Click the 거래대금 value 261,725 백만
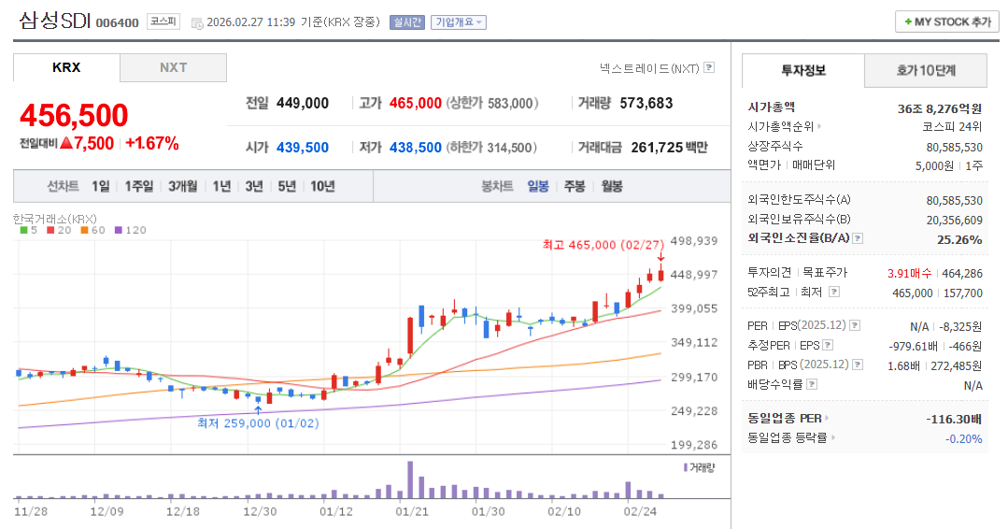Image resolution: width=1008 pixels, height=529 pixels. pyautogui.click(x=669, y=148)
